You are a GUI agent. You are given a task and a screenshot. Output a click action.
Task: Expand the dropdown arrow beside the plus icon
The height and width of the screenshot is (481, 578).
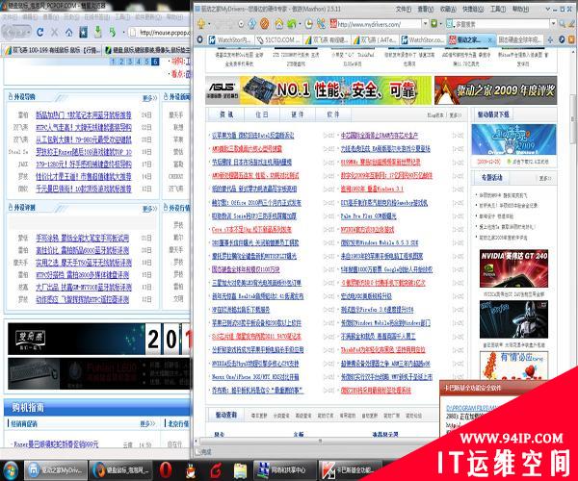tap(209, 24)
